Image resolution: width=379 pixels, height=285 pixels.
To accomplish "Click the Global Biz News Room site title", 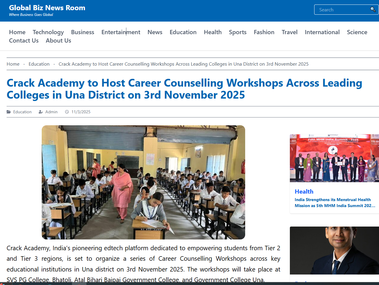I will click(47, 8).
